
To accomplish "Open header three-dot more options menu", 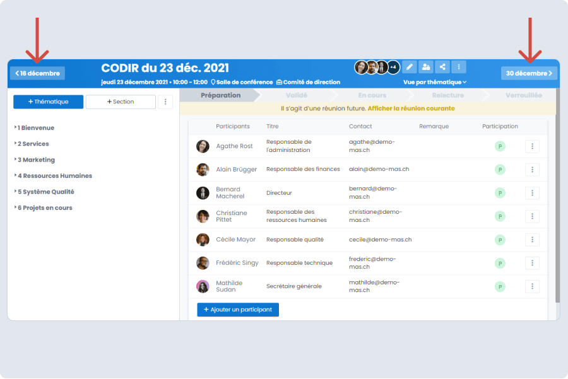I will point(459,67).
